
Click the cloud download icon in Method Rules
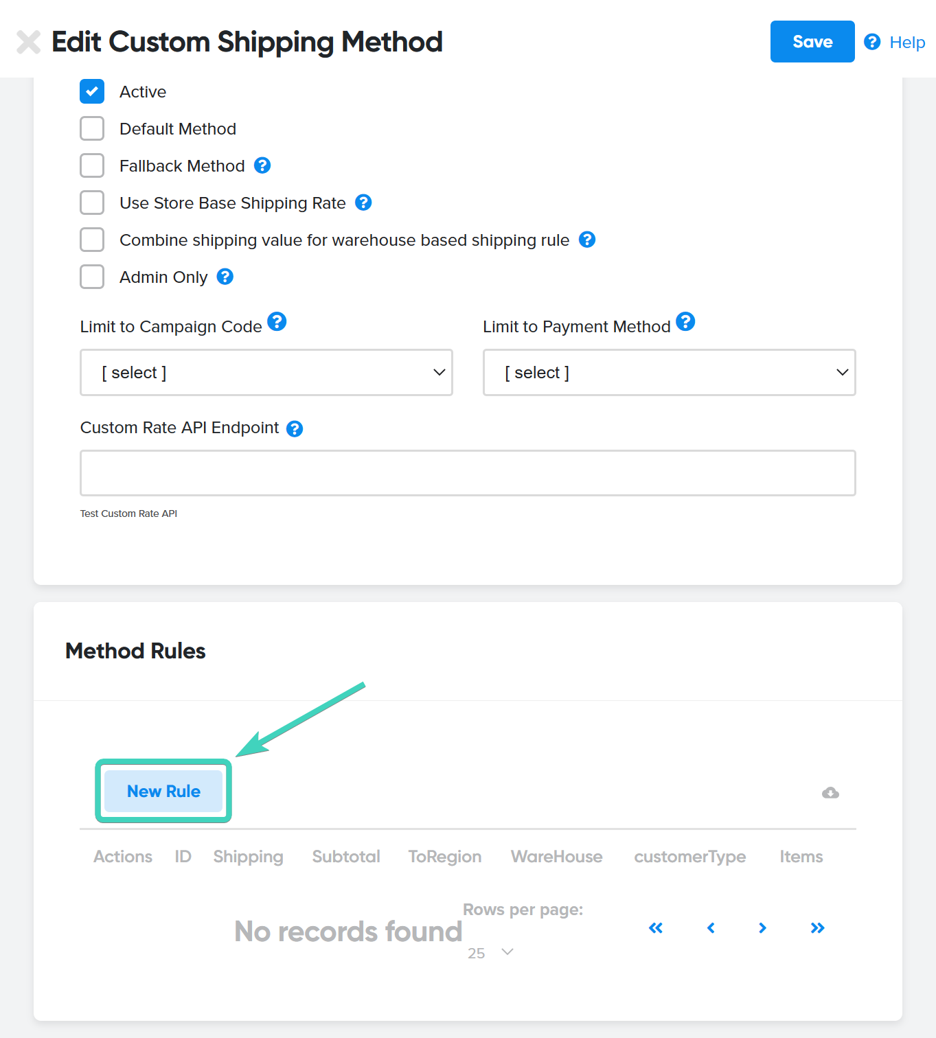click(830, 792)
